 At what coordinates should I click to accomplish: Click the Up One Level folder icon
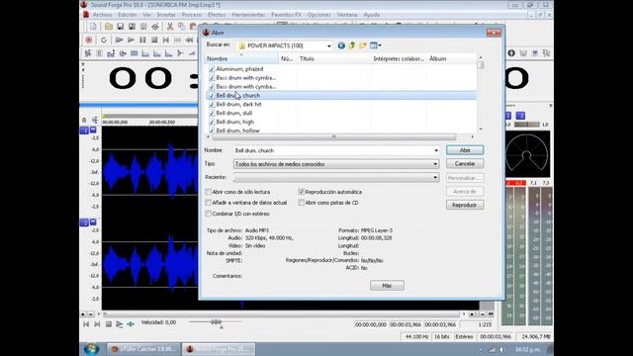coord(352,45)
